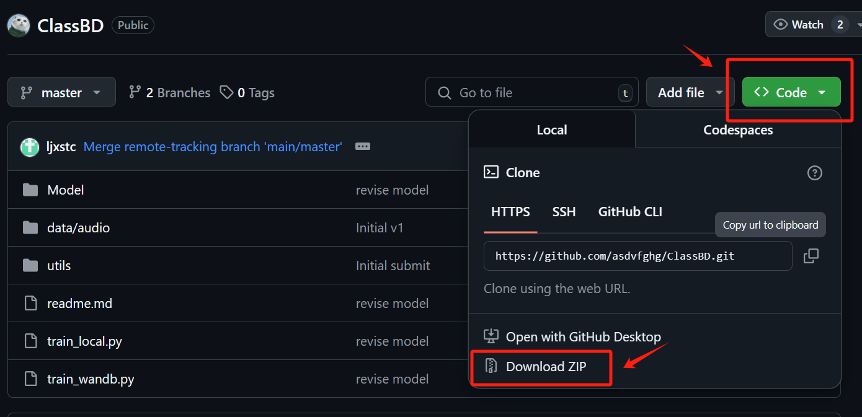This screenshot has height=417, width=862.
Task: Click the ClassBD repository owner avatar
Action: pyautogui.click(x=19, y=25)
